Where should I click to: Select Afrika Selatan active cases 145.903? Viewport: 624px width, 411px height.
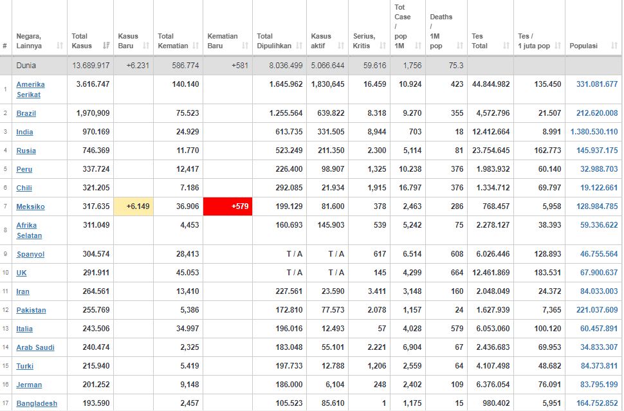pyautogui.click(x=331, y=225)
